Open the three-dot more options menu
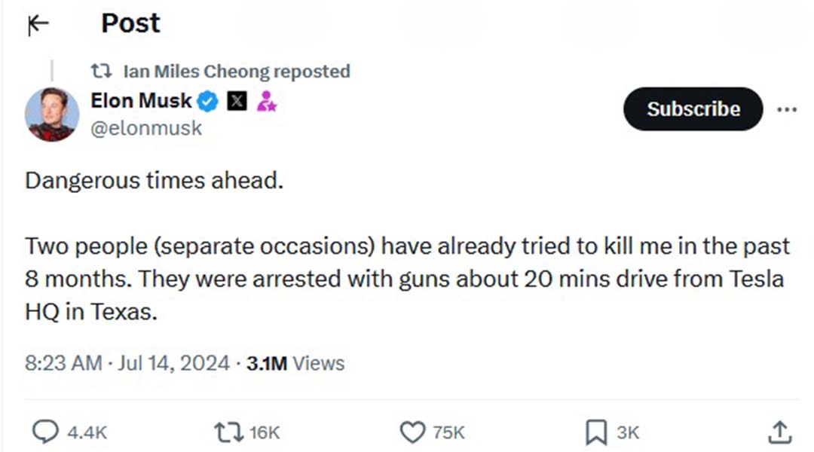Viewport: 814px width, 452px height. (787, 109)
